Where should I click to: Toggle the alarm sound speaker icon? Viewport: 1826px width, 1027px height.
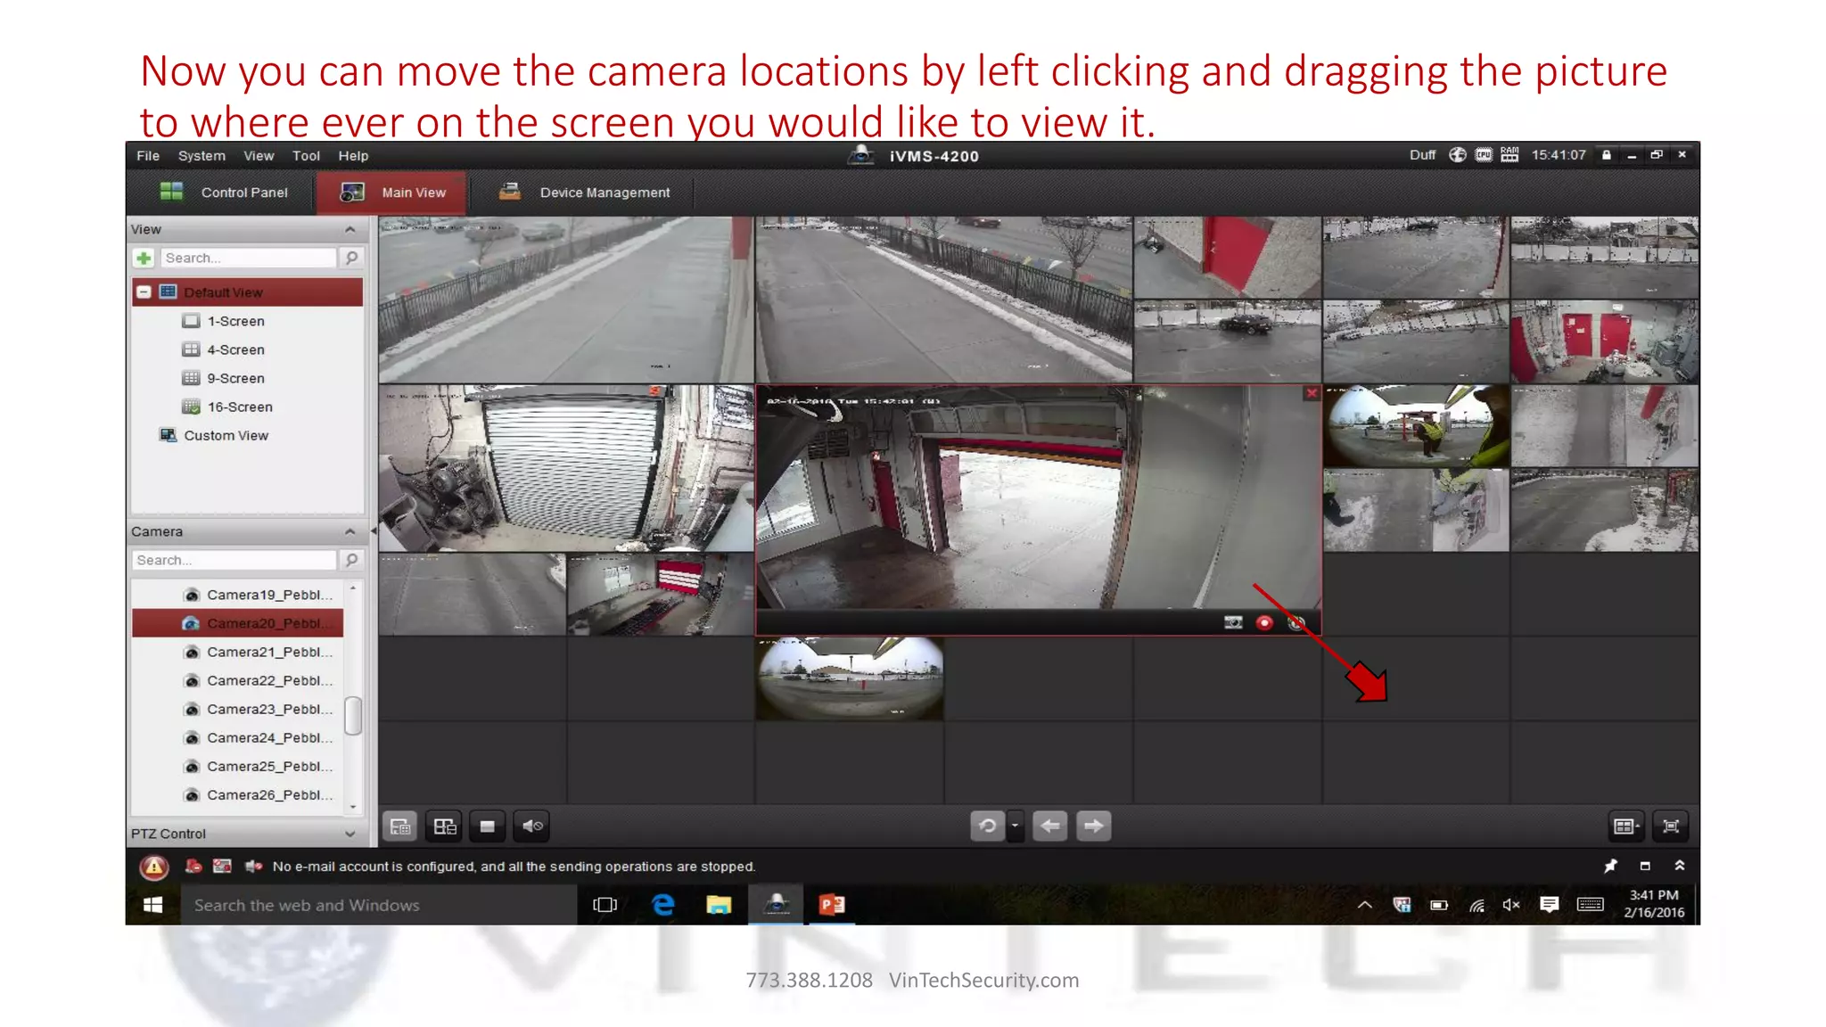click(x=254, y=867)
